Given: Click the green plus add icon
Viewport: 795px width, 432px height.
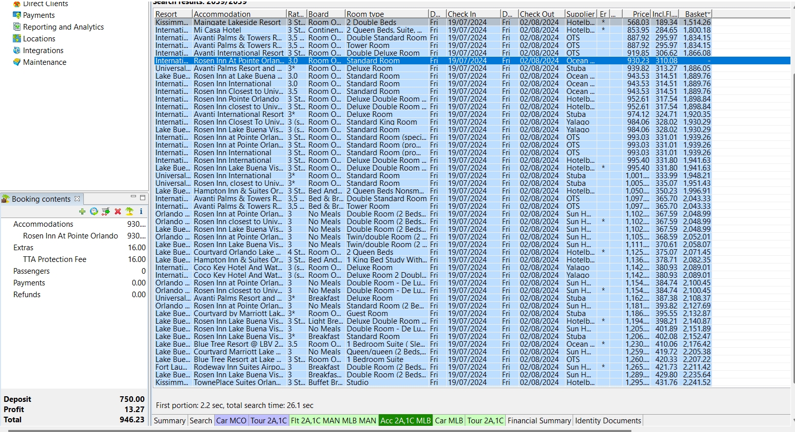Looking at the screenshot, I should [82, 211].
